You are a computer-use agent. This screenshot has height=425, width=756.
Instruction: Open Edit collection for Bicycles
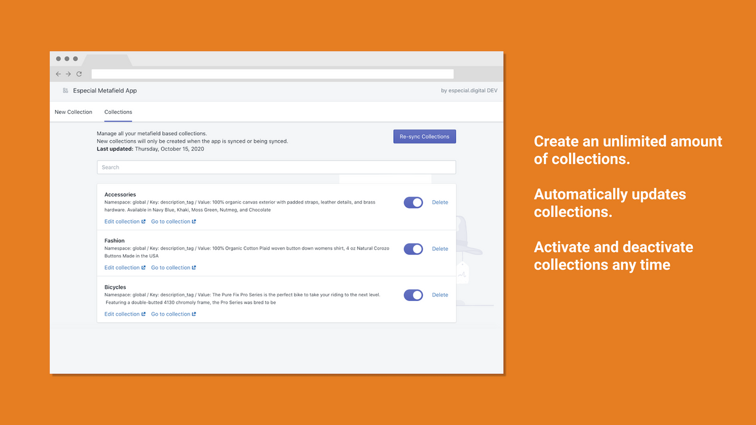pos(122,313)
